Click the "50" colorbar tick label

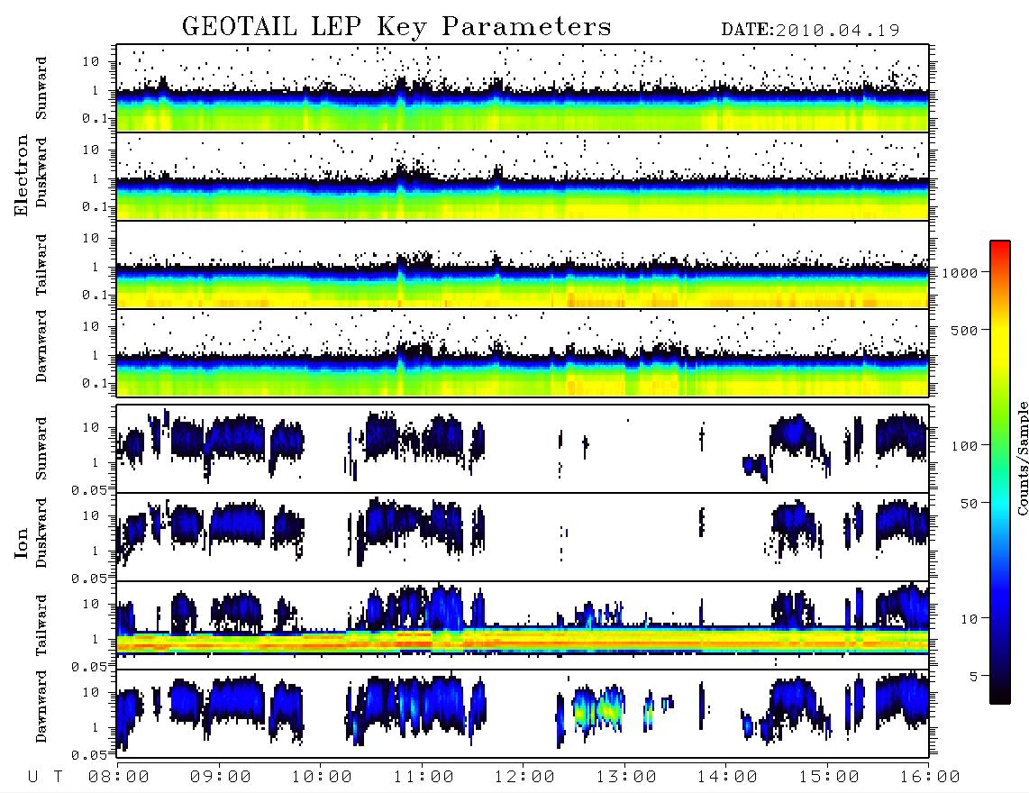(969, 504)
